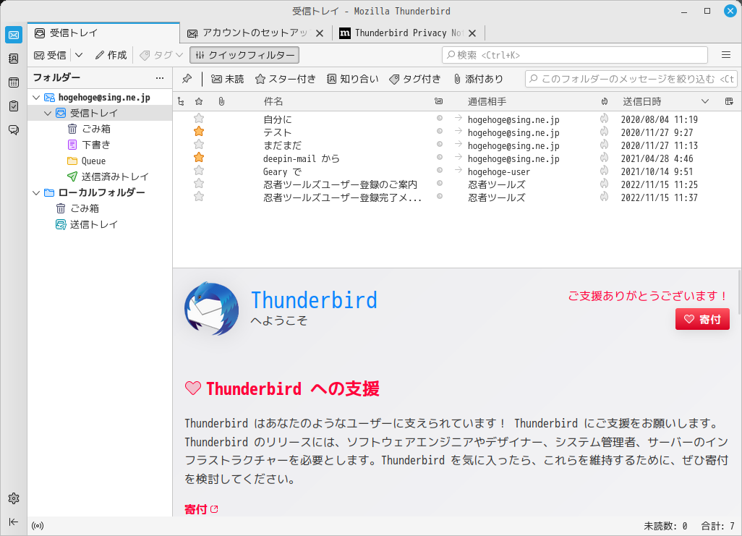Toggle the スター付き quick filter
742x536 pixels.
[x=286, y=79]
